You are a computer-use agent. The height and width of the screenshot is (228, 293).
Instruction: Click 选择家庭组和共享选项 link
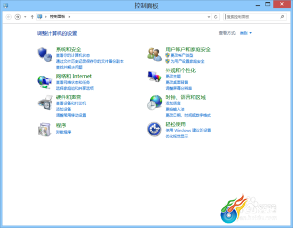click(x=75, y=88)
